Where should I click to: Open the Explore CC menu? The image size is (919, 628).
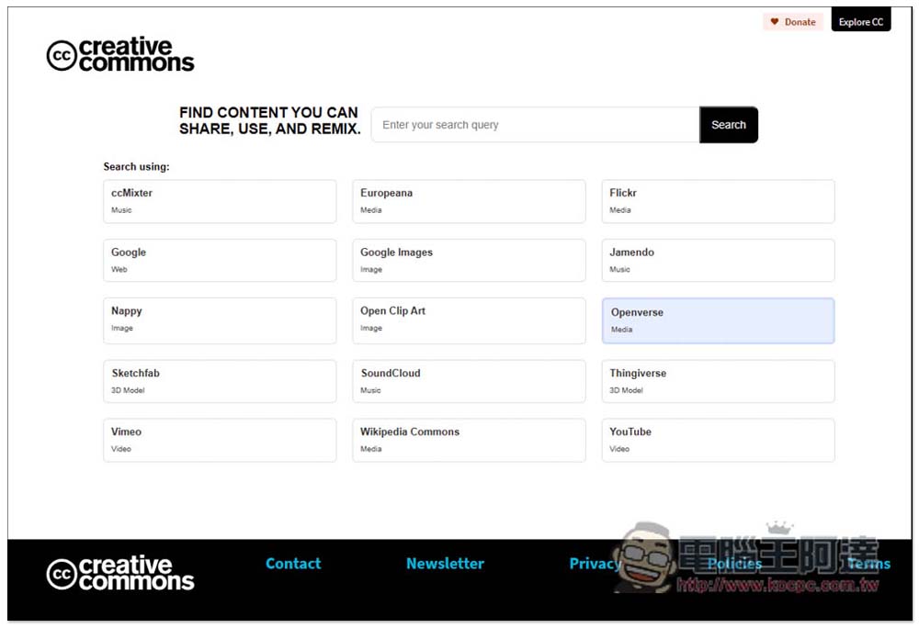861,22
